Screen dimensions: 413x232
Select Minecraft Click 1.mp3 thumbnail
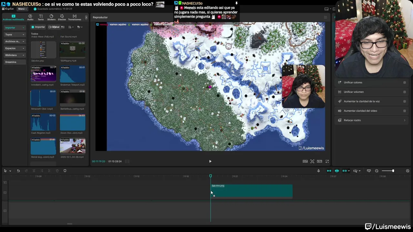(x=43, y=98)
